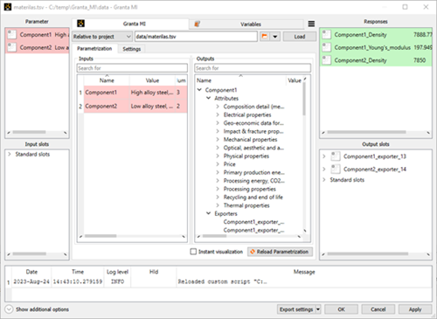Screen dimensions: 437x319
Task: Click High alloy steel value cell
Action: click(x=152, y=93)
